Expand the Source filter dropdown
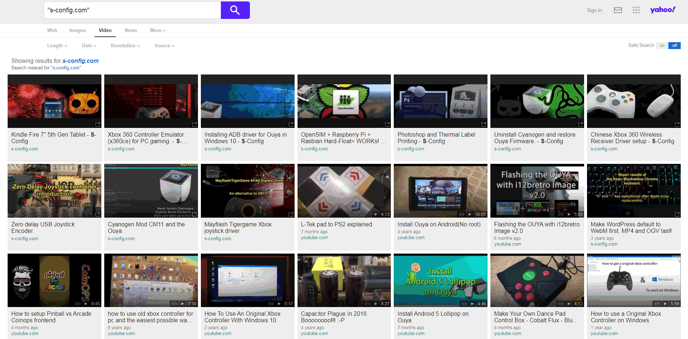The width and height of the screenshot is (688, 339). (165, 45)
